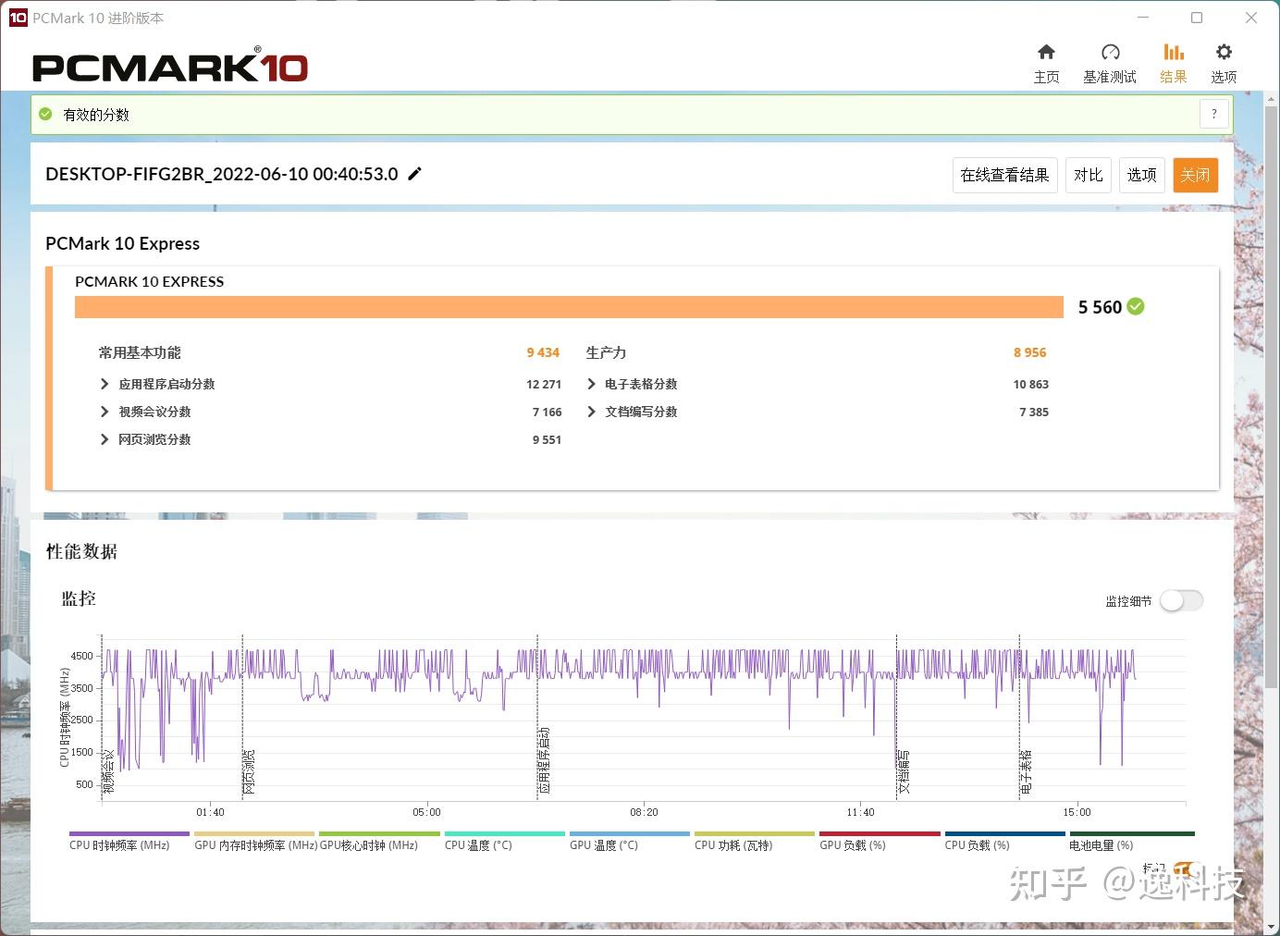This screenshot has height=936, width=1280.
Task: Click the 文档编写分数 value 7 385
Action: (x=1034, y=412)
